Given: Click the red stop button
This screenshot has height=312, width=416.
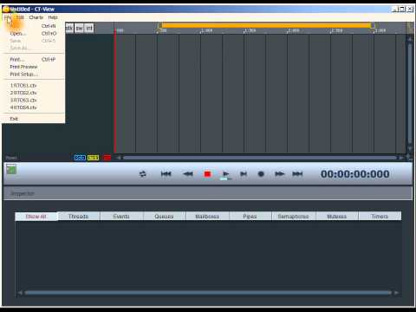Looking at the screenshot, I should click(x=207, y=174).
